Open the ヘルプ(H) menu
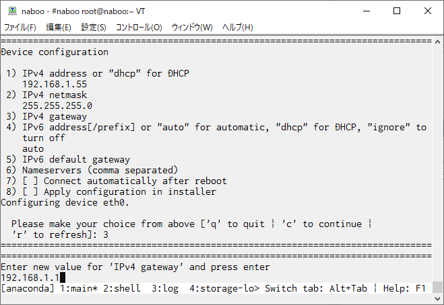This screenshot has width=444, height=305. pyautogui.click(x=238, y=28)
